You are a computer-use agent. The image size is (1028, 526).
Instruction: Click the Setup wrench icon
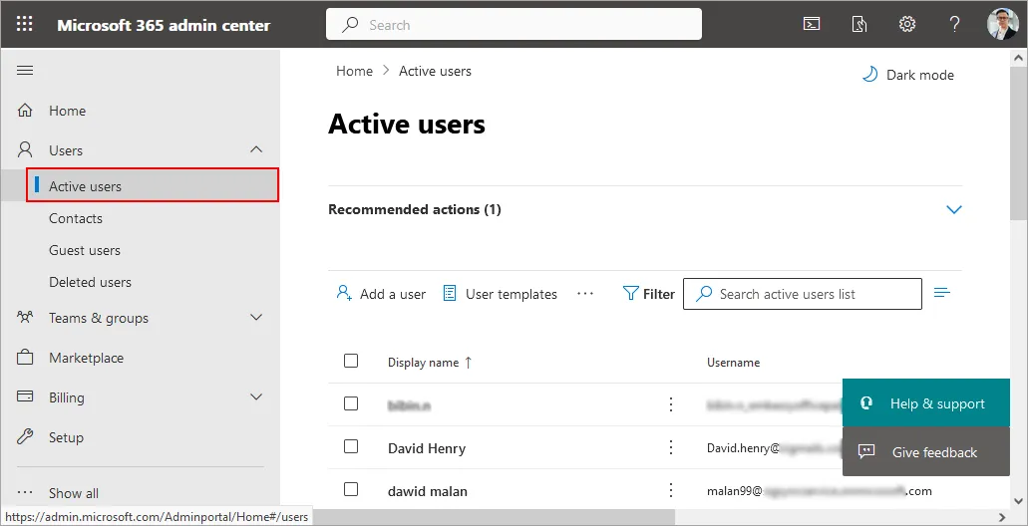pos(25,437)
